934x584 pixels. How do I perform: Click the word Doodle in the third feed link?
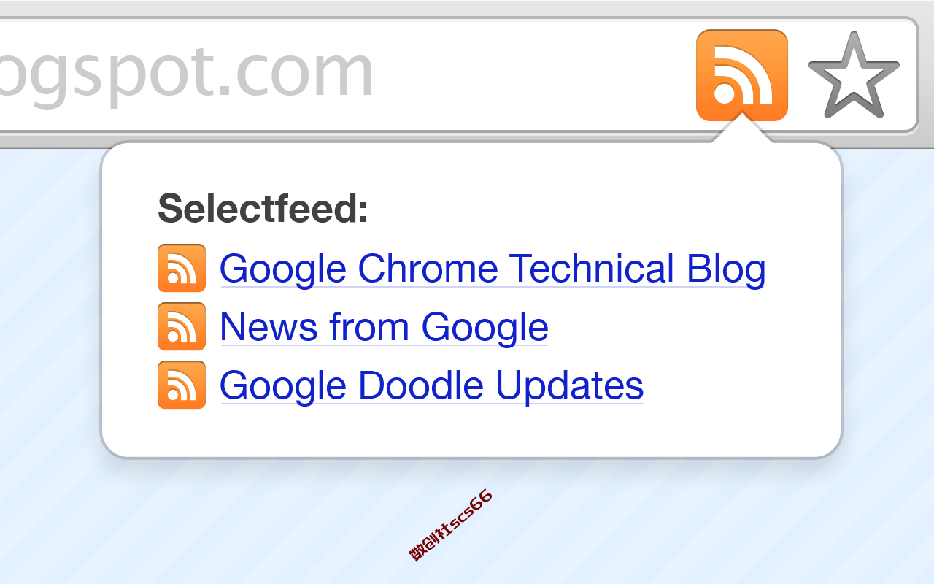(x=421, y=385)
